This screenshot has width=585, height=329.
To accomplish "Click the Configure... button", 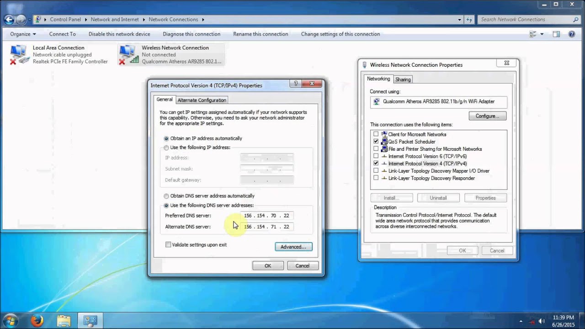I will (x=487, y=116).
